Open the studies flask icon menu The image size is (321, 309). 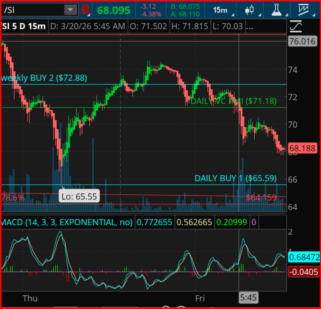(277, 10)
